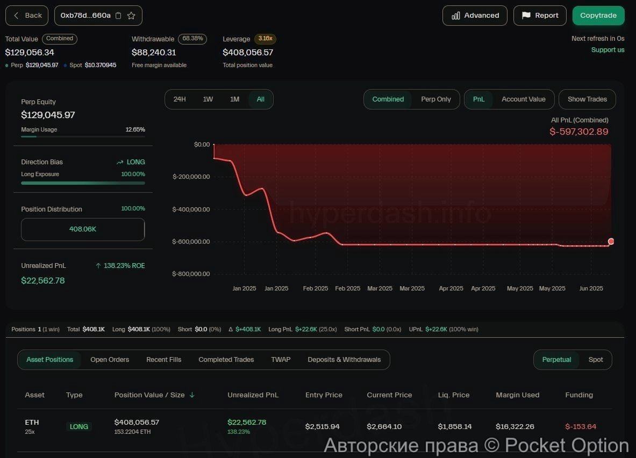Click the Long Exposure progress bar
Screen dimensions: 636x458
[83, 183]
